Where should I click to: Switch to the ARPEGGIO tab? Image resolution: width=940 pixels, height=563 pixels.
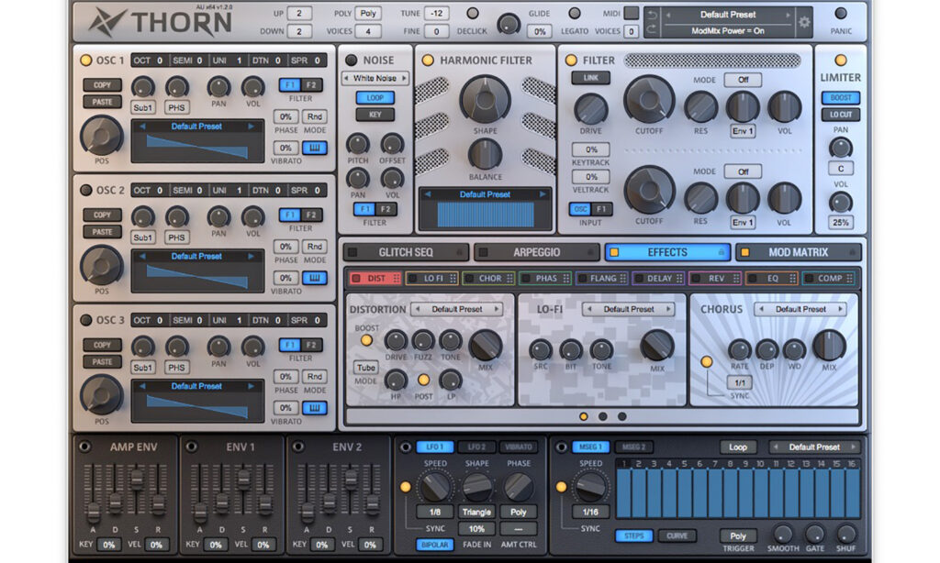536,253
